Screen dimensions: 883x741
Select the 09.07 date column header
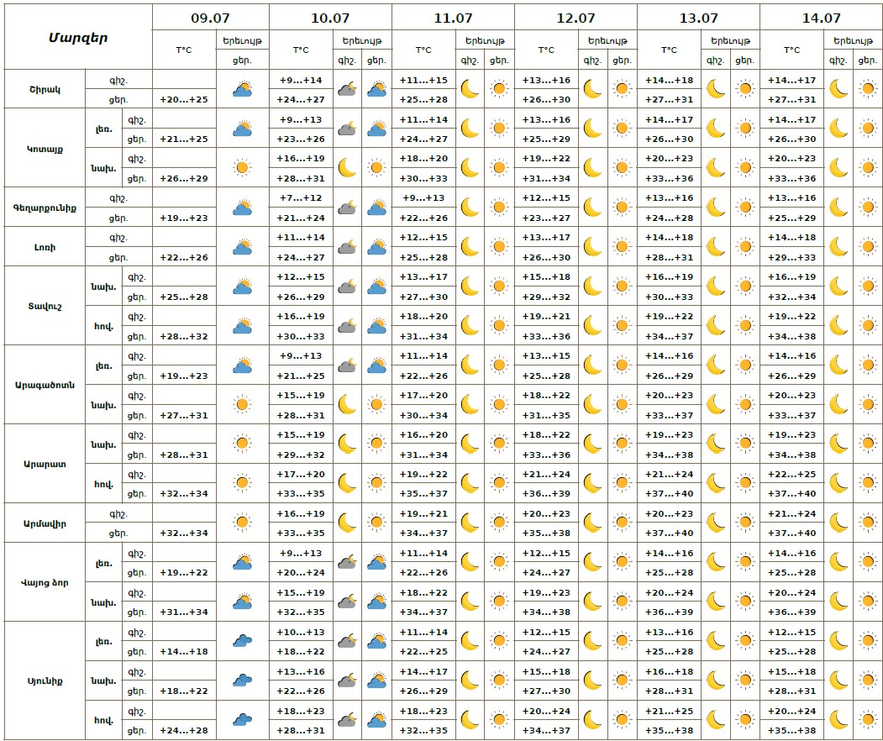click(x=210, y=18)
